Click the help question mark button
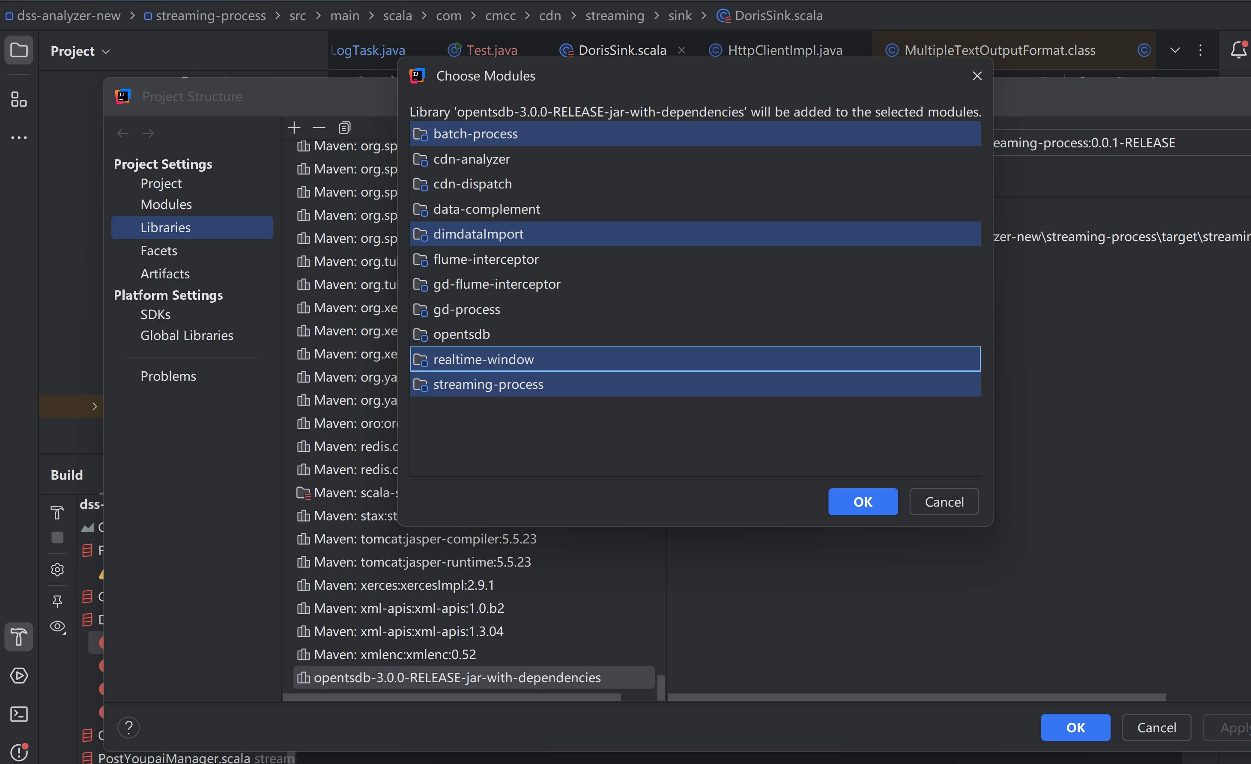The width and height of the screenshot is (1251, 764). (x=128, y=728)
